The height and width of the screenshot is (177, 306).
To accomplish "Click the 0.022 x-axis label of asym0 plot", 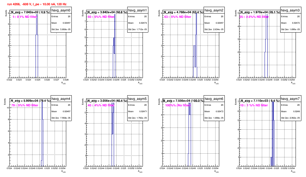I will tap(10, 80).
